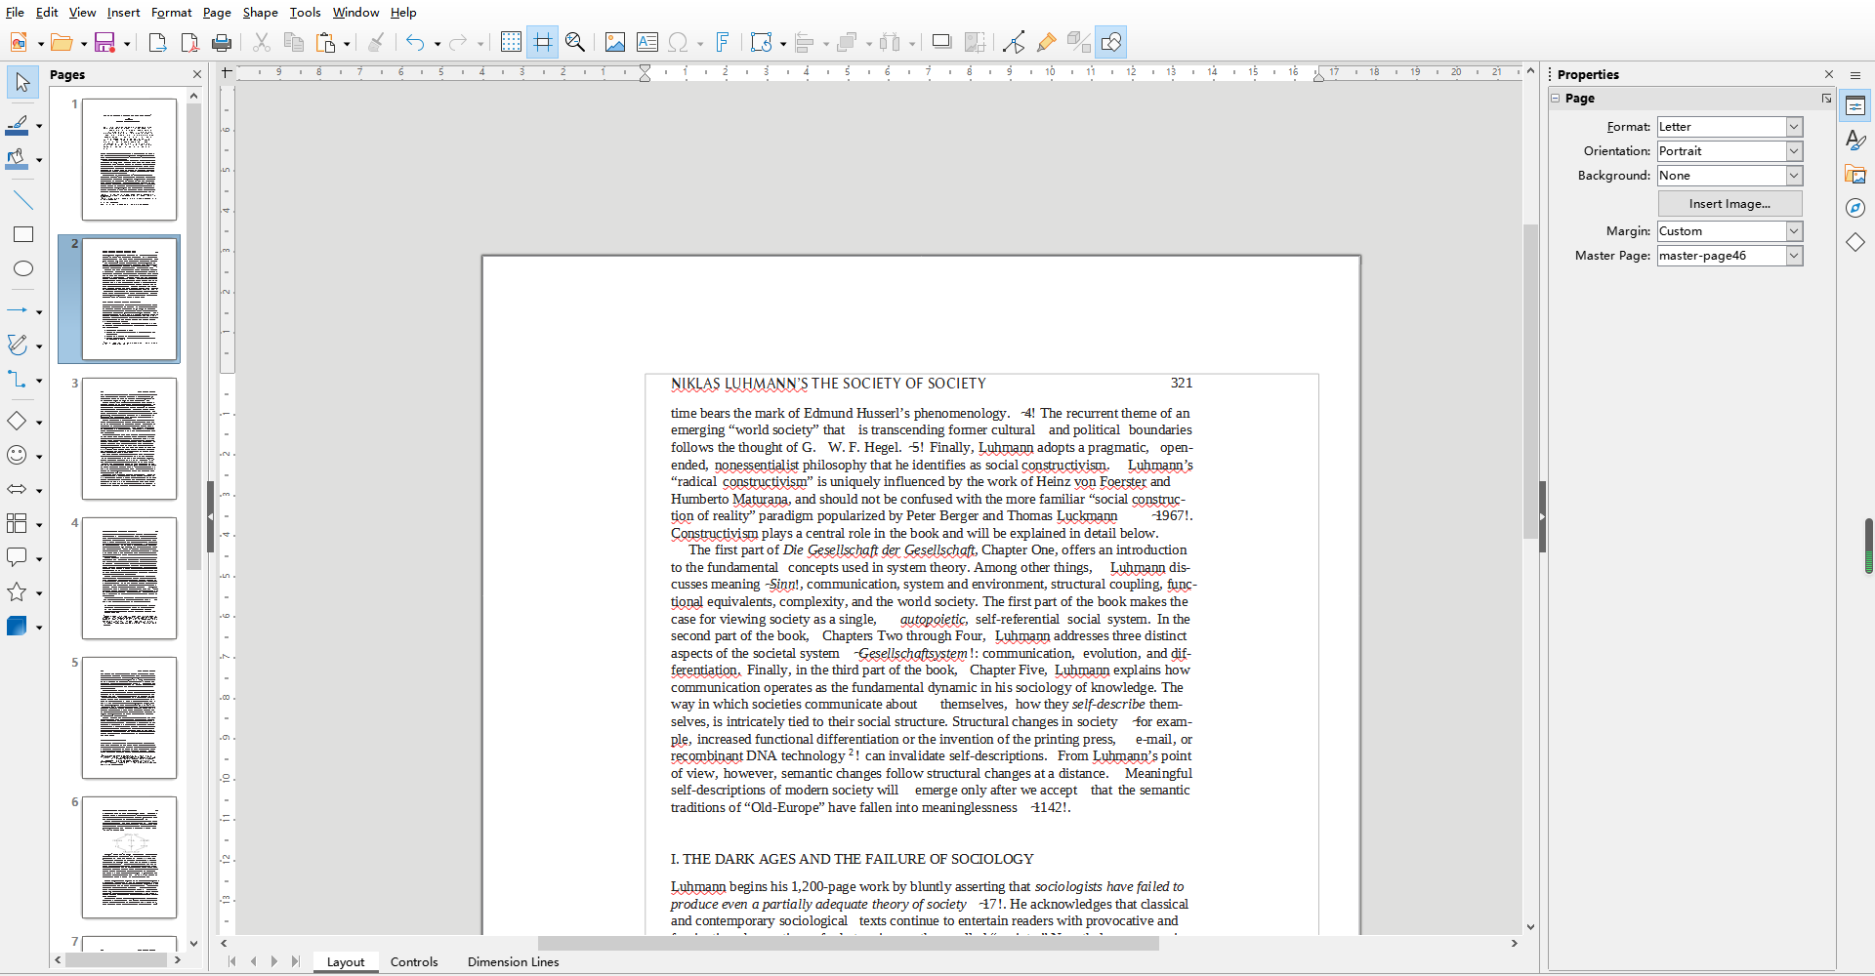Click Insert Text Box icon
The width and height of the screenshot is (1875, 976).
[647, 42]
